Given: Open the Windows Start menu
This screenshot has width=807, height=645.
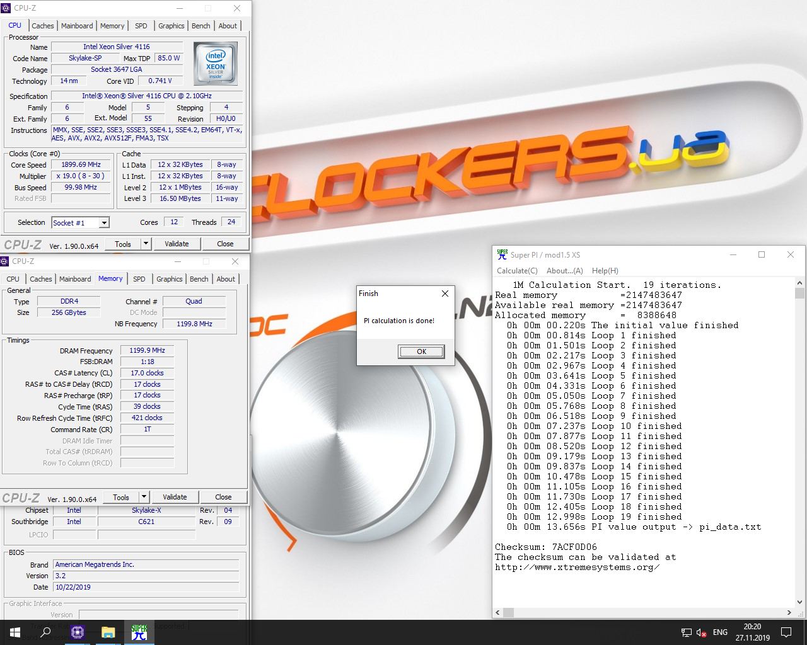Looking at the screenshot, I should 15,632.
